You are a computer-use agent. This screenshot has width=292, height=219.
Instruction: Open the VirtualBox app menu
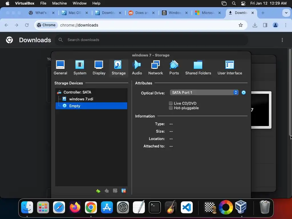pos(25,3)
